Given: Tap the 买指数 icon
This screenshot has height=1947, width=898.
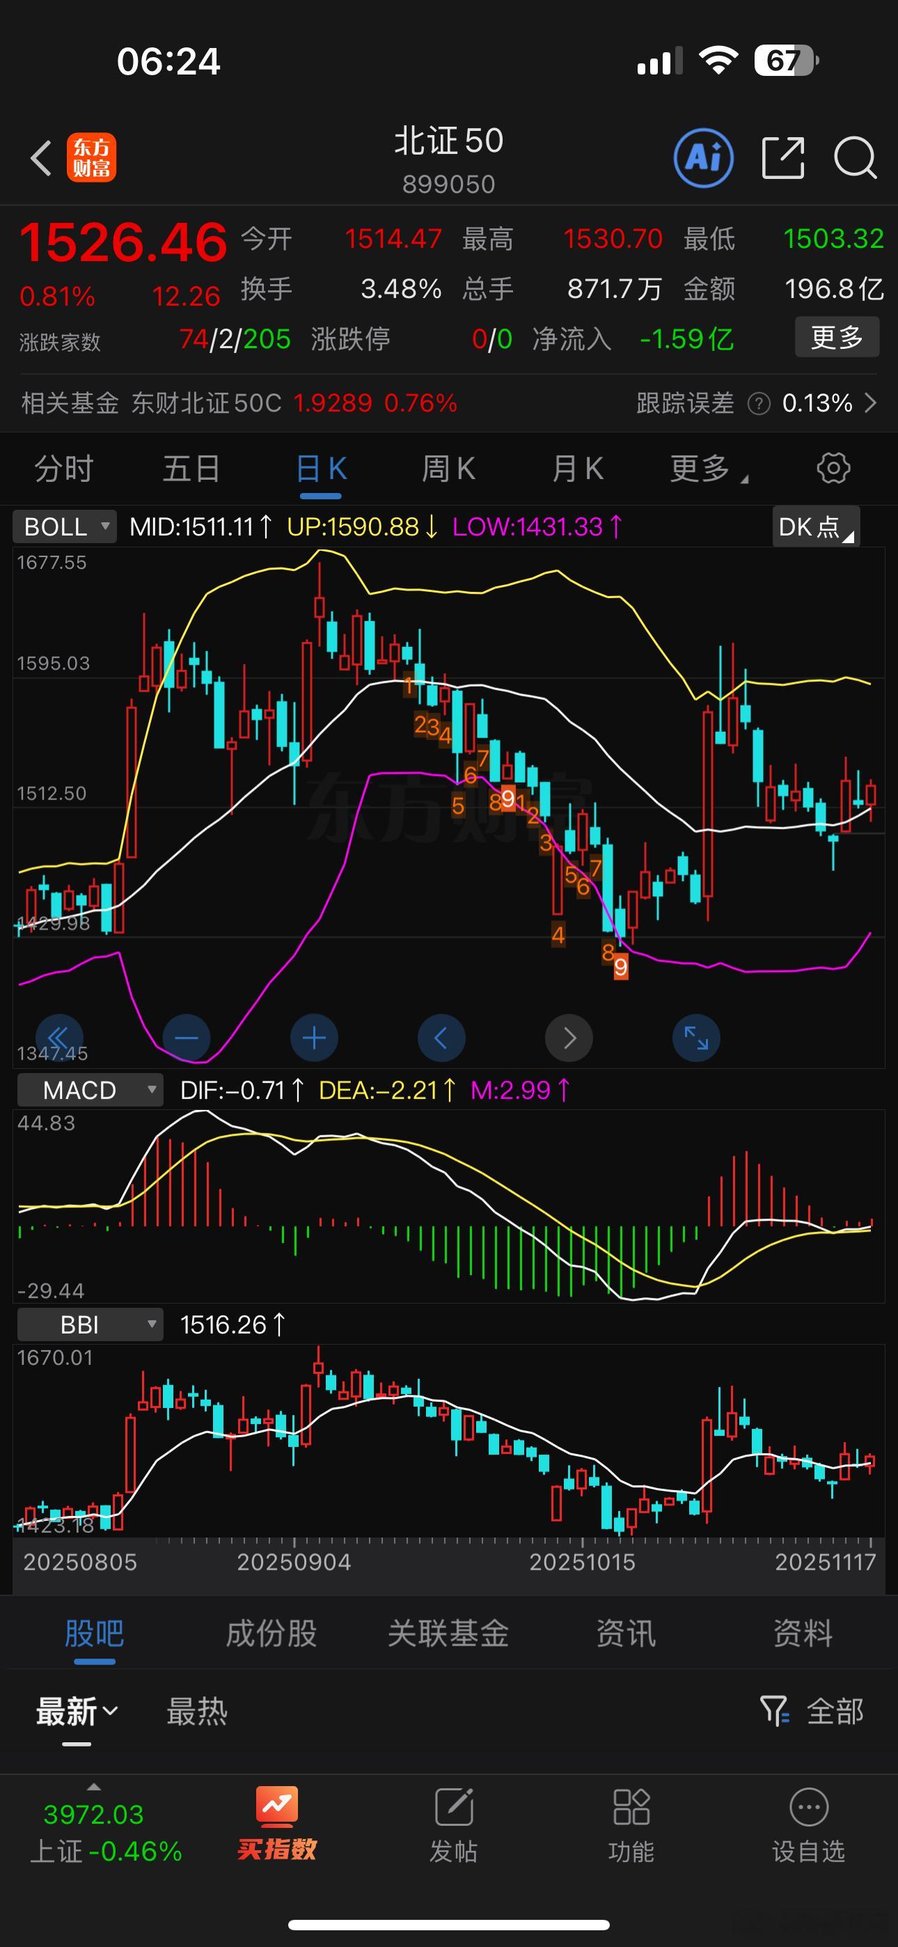Looking at the screenshot, I should (276, 1806).
